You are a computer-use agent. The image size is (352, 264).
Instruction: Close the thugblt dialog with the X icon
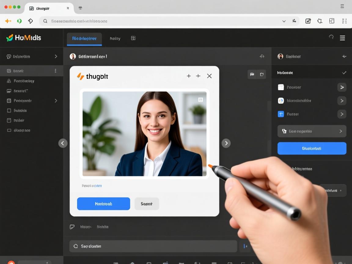(x=209, y=76)
